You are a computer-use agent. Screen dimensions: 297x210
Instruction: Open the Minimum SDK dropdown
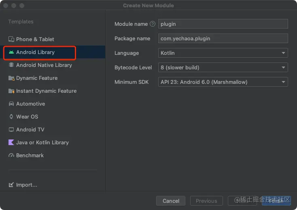[223, 82]
